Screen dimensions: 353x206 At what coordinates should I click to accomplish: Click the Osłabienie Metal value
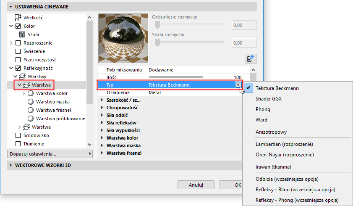tap(154, 92)
